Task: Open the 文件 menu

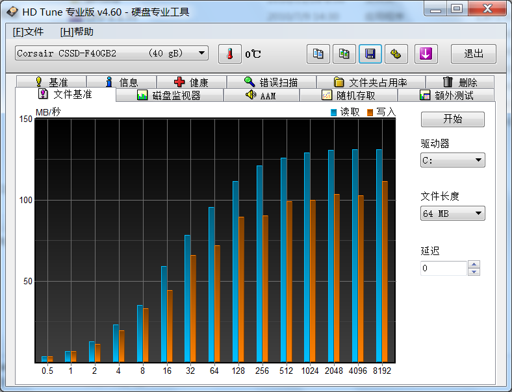Action: coord(28,32)
